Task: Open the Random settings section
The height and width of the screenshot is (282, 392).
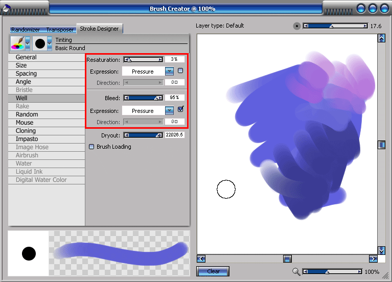Action: [47, 114]
